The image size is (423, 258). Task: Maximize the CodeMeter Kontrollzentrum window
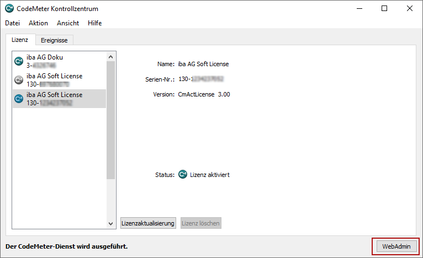[x=384, y=9]
